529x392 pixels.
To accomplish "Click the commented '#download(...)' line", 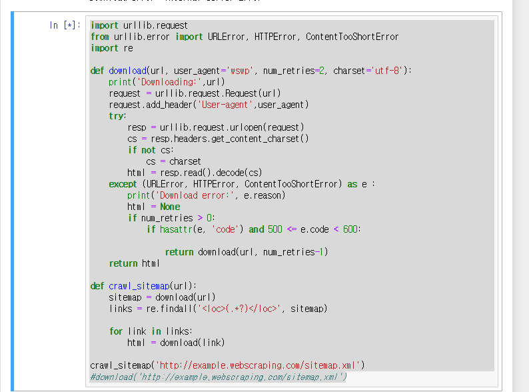I will coord(219,377).
